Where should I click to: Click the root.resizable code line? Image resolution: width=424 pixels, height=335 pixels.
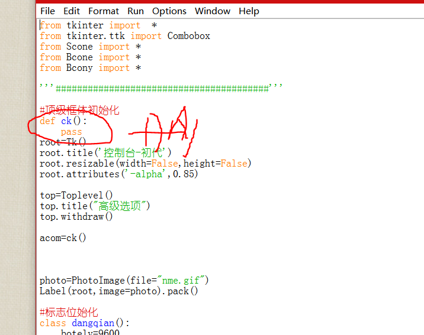145,164
